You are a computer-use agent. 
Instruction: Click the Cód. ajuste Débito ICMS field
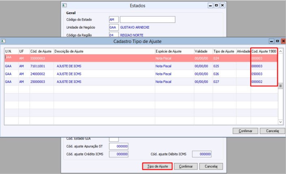202,154
